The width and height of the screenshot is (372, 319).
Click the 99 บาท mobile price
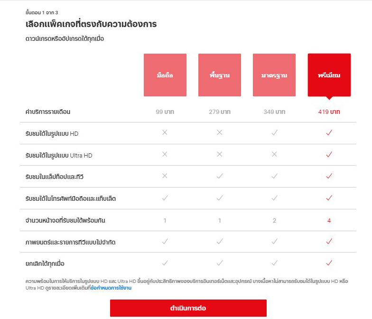[165, 112]
